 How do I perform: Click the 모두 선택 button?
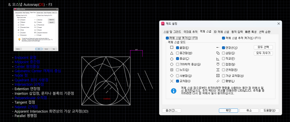[x=263, y=47]
